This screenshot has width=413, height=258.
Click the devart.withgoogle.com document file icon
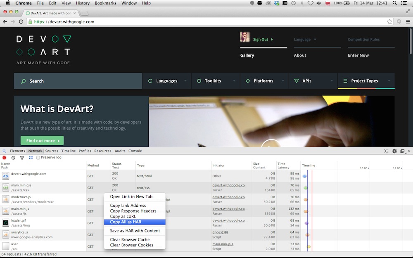pos(5,176)
